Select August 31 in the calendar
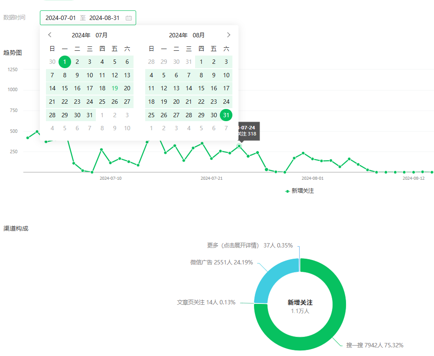This screenshot has width=434, height=356. (x=226, y=115)
